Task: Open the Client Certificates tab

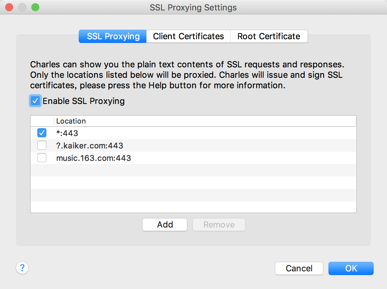Action: pyautogui.click(x=188, y=36)
